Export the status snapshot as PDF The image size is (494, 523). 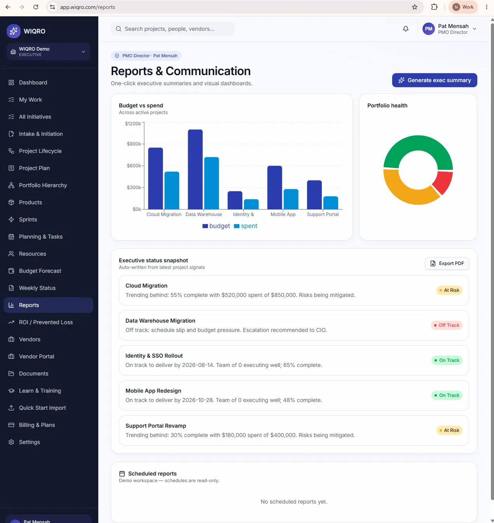447,263
